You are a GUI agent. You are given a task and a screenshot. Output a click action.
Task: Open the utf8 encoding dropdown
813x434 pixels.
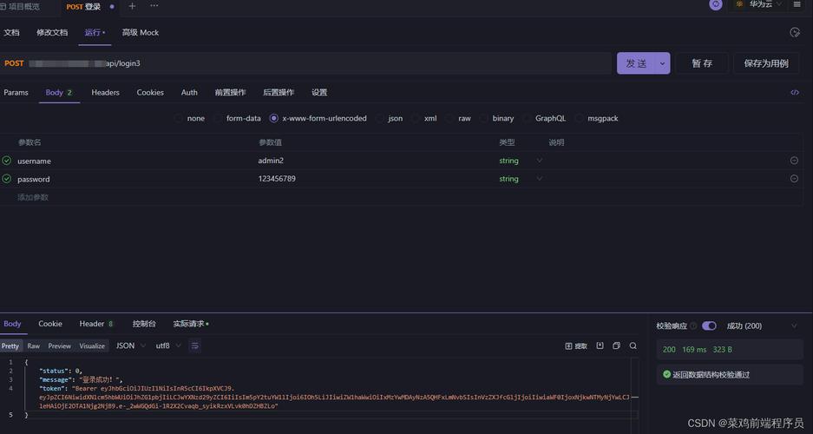[x=168, y=345]
